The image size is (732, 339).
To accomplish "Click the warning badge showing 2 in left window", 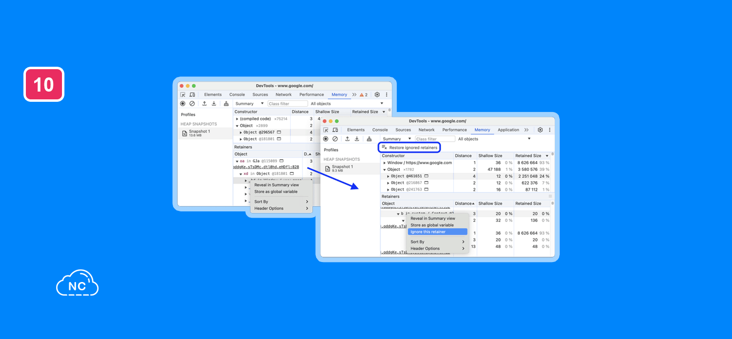I will [x=364, y=94].
